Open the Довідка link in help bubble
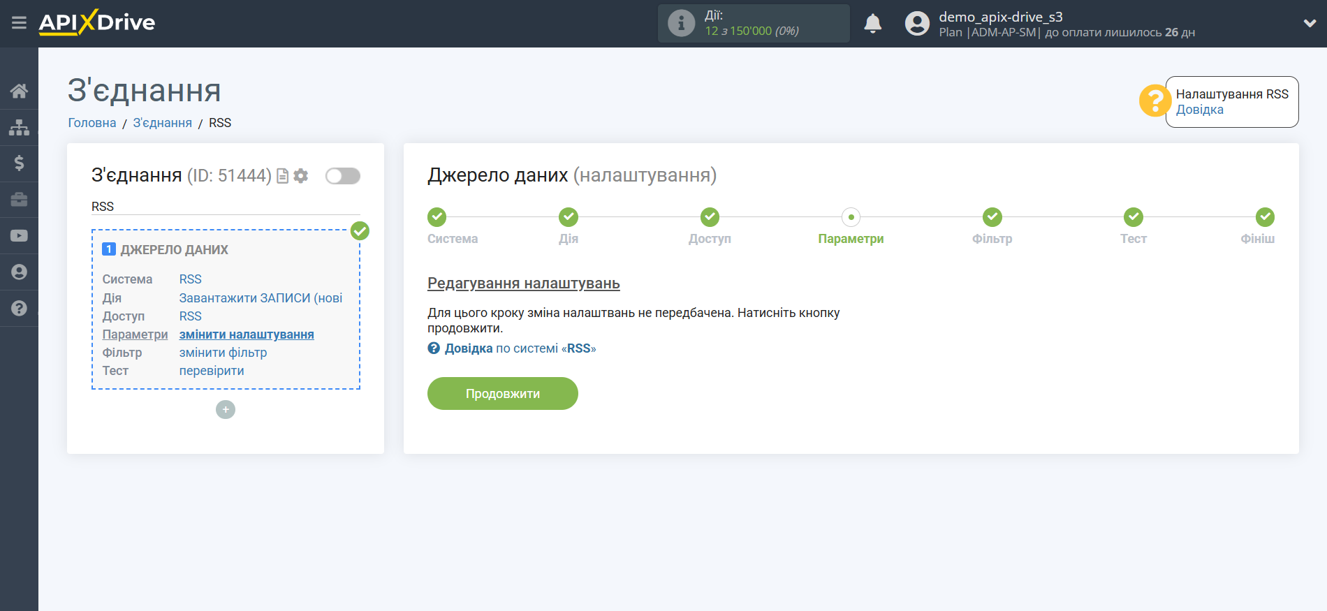Image resolution: width=1327 pixels, height=611 pixels. click(1199, 110)
